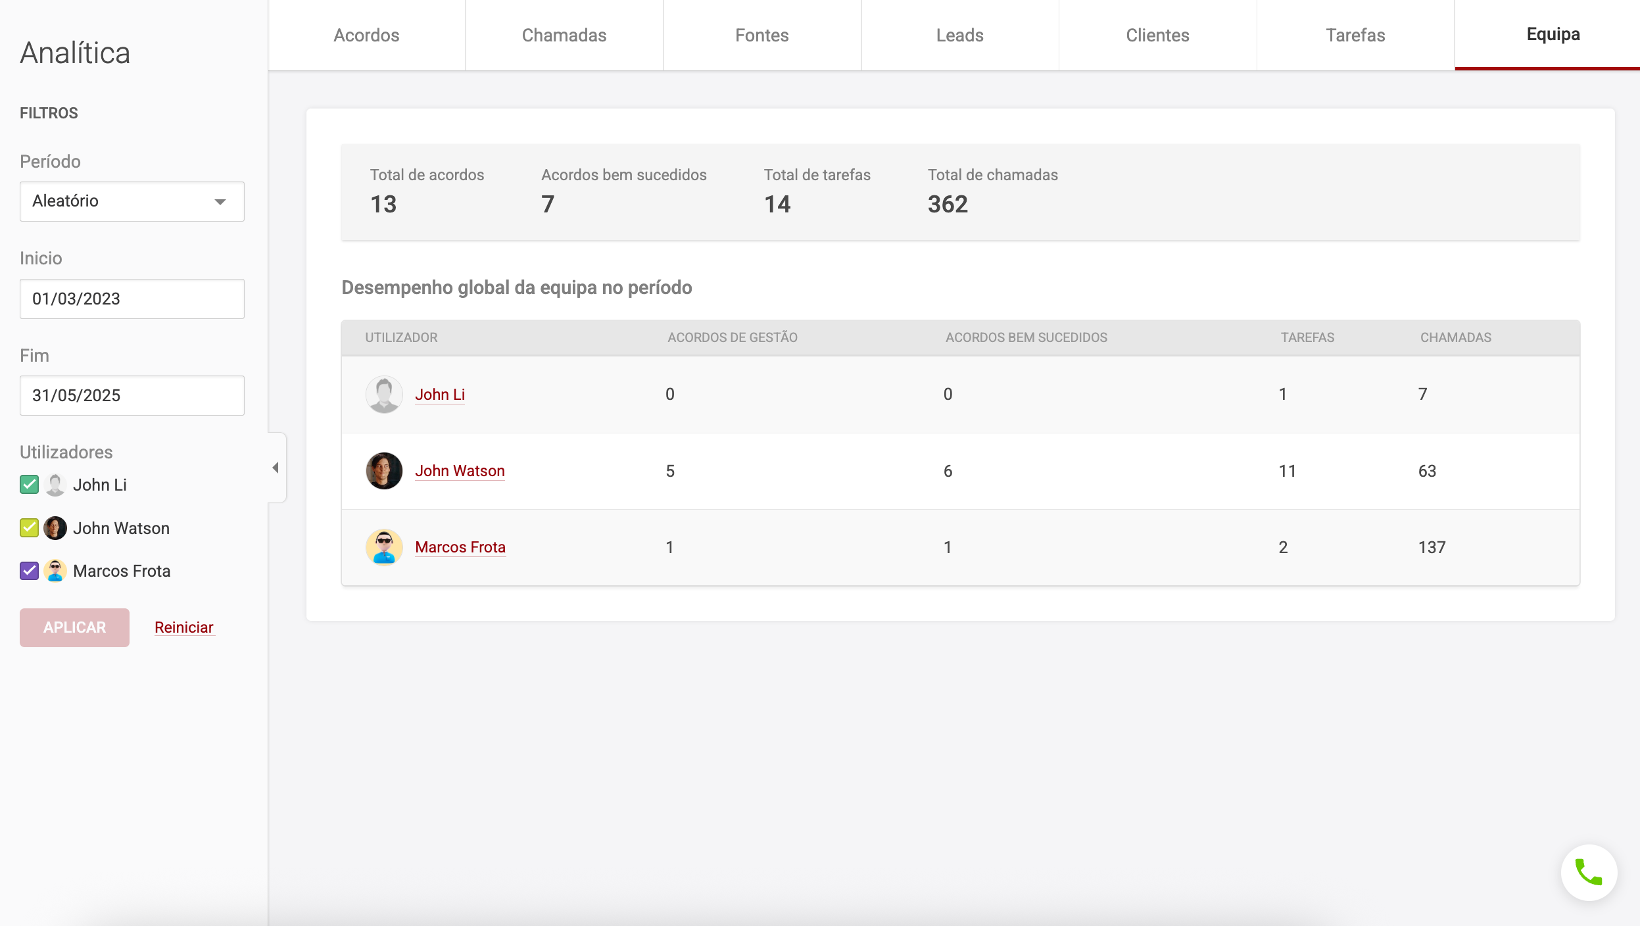
Task: Open the Período dropdown showing Aleatório
Action: (x=118, y=201)
